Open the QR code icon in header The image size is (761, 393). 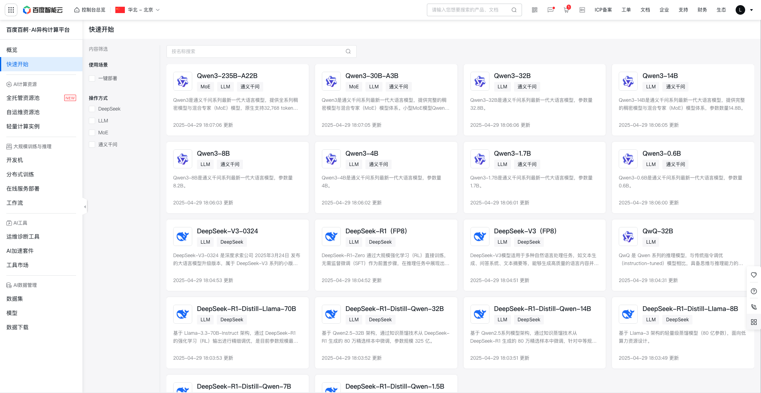[535, 10]
